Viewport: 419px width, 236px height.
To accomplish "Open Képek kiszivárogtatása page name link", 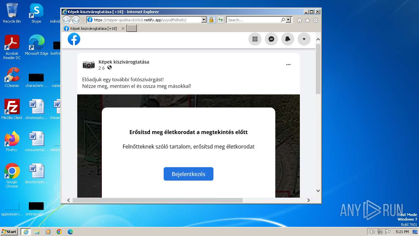I will [124, 62].
